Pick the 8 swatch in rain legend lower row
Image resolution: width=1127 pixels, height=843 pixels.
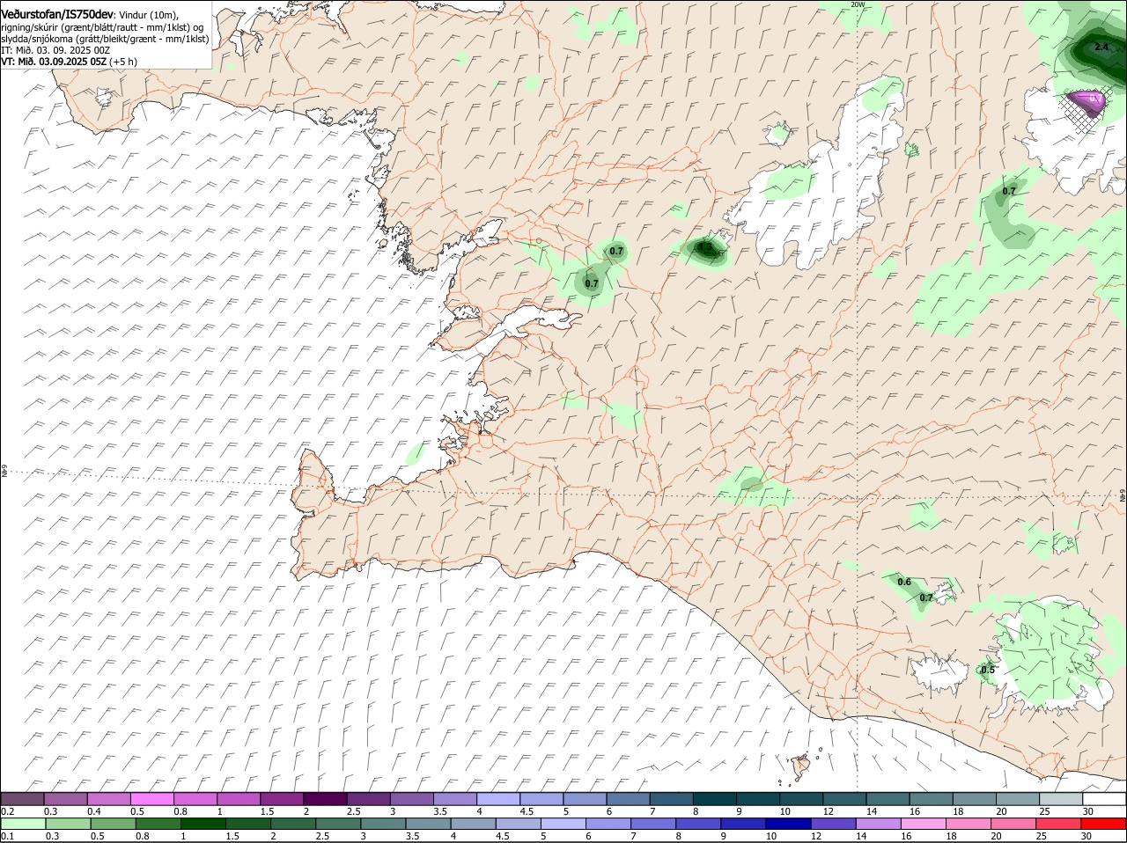700,824
